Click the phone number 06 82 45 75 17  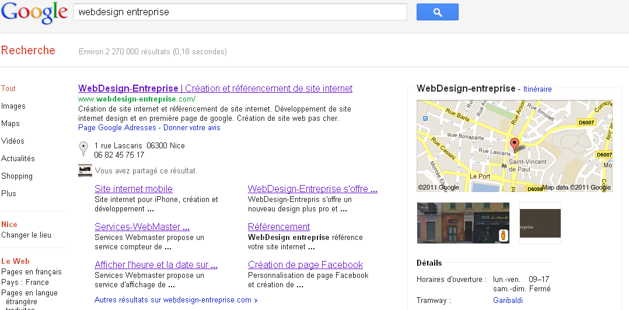pyautogui.click(x=119, y=155)
